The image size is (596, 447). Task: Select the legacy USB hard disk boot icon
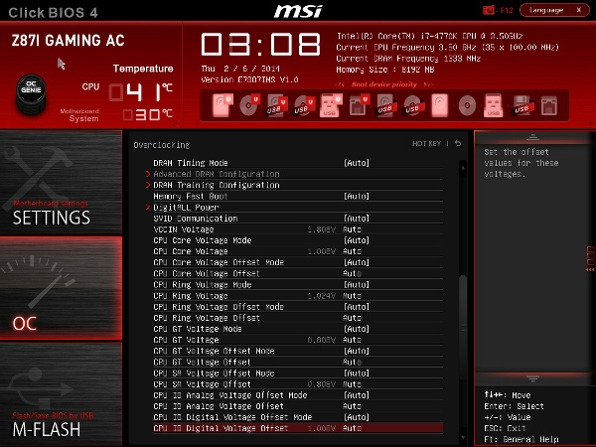point(386,105)
